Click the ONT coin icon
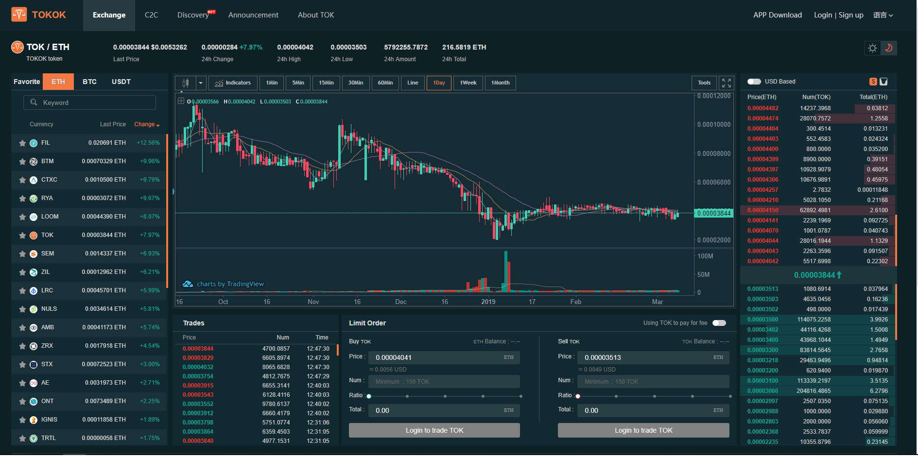The image size is (918, 457). point(34,402)
